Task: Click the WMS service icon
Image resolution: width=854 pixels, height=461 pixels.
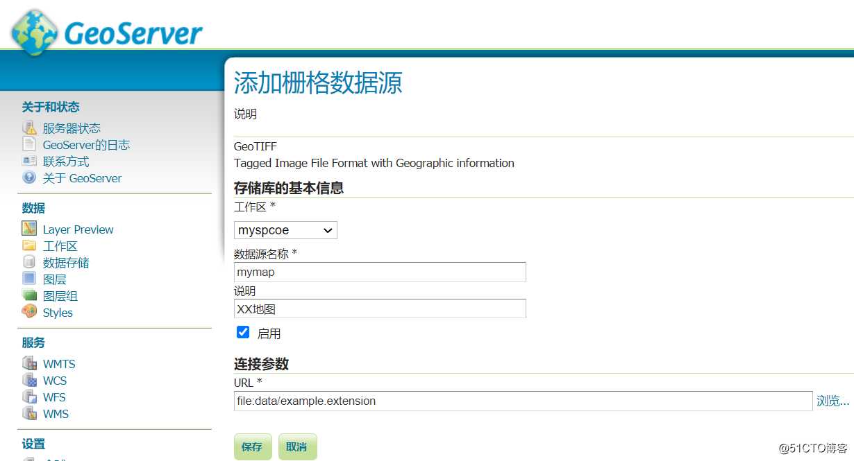Action: [29, 413]
